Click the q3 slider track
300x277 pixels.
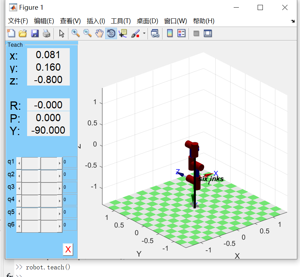pyautogui.click(x=40, y=188)
